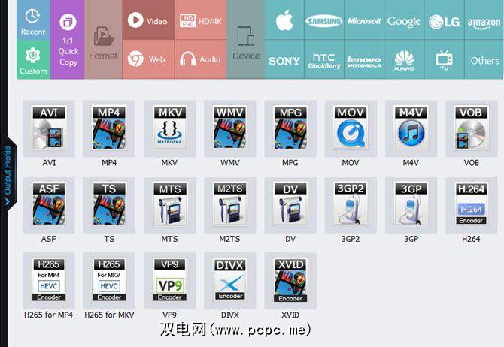504x347 pixels.
Task: Click the 3GP2 label text
Action: tap(351, 239)
